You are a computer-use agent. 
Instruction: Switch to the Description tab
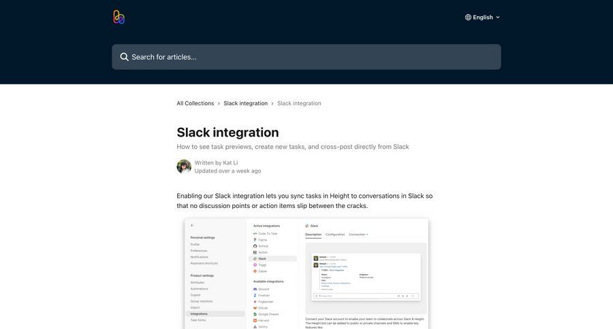coord(313,235)
